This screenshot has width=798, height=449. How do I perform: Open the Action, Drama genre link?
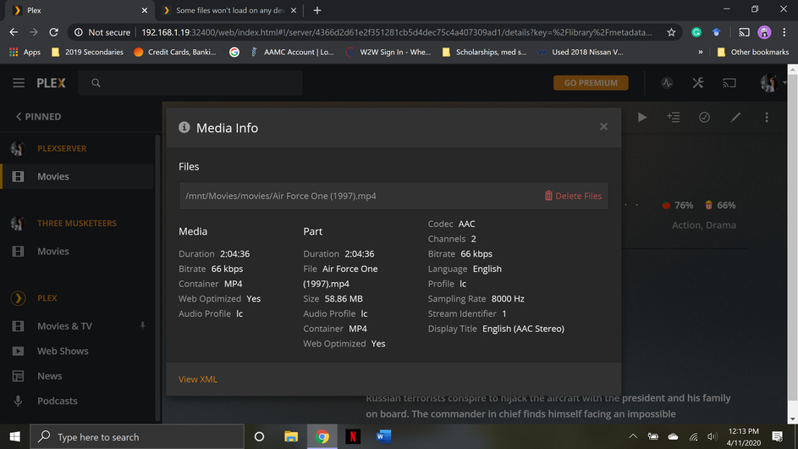[x=704, y=224]
